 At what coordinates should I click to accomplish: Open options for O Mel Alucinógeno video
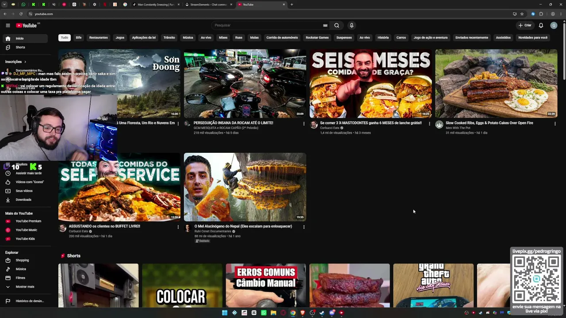click(x=304, y=227)
